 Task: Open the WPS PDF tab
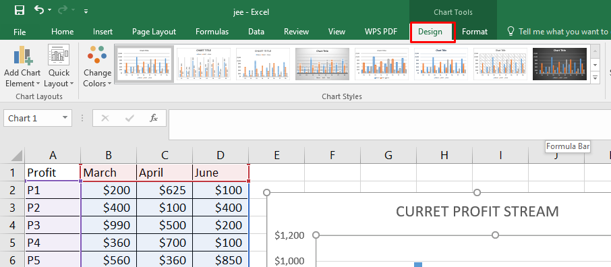click(381, 32)
